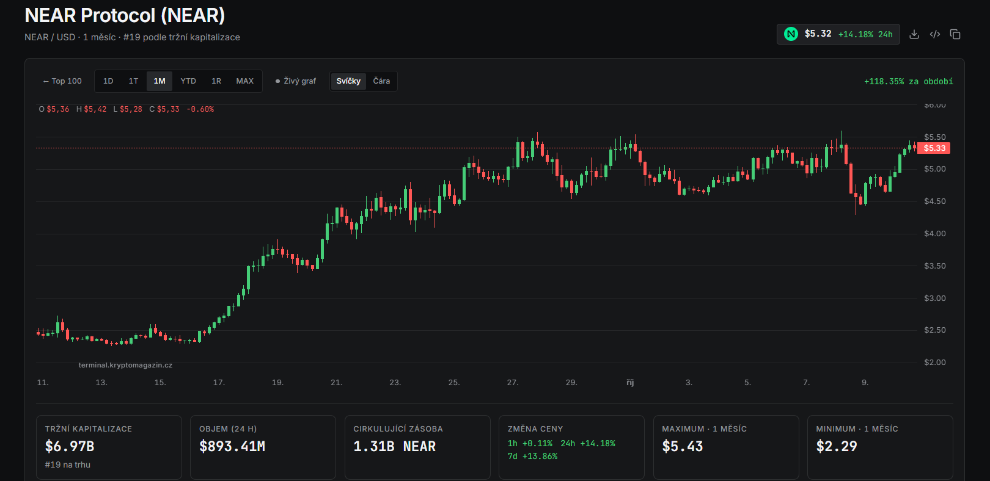Image resolution: width=990 pixels, height=481 pixels.
Task: Click the říj month marker on axis
Action: click(x=630, y=383)
